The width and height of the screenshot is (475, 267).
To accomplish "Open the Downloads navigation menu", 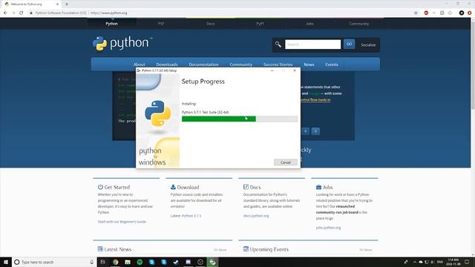I will (x=167, y=65).
